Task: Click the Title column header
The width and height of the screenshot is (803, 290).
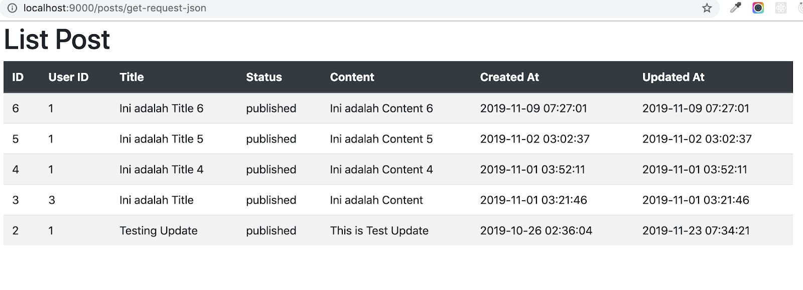Action: (131, 77)
